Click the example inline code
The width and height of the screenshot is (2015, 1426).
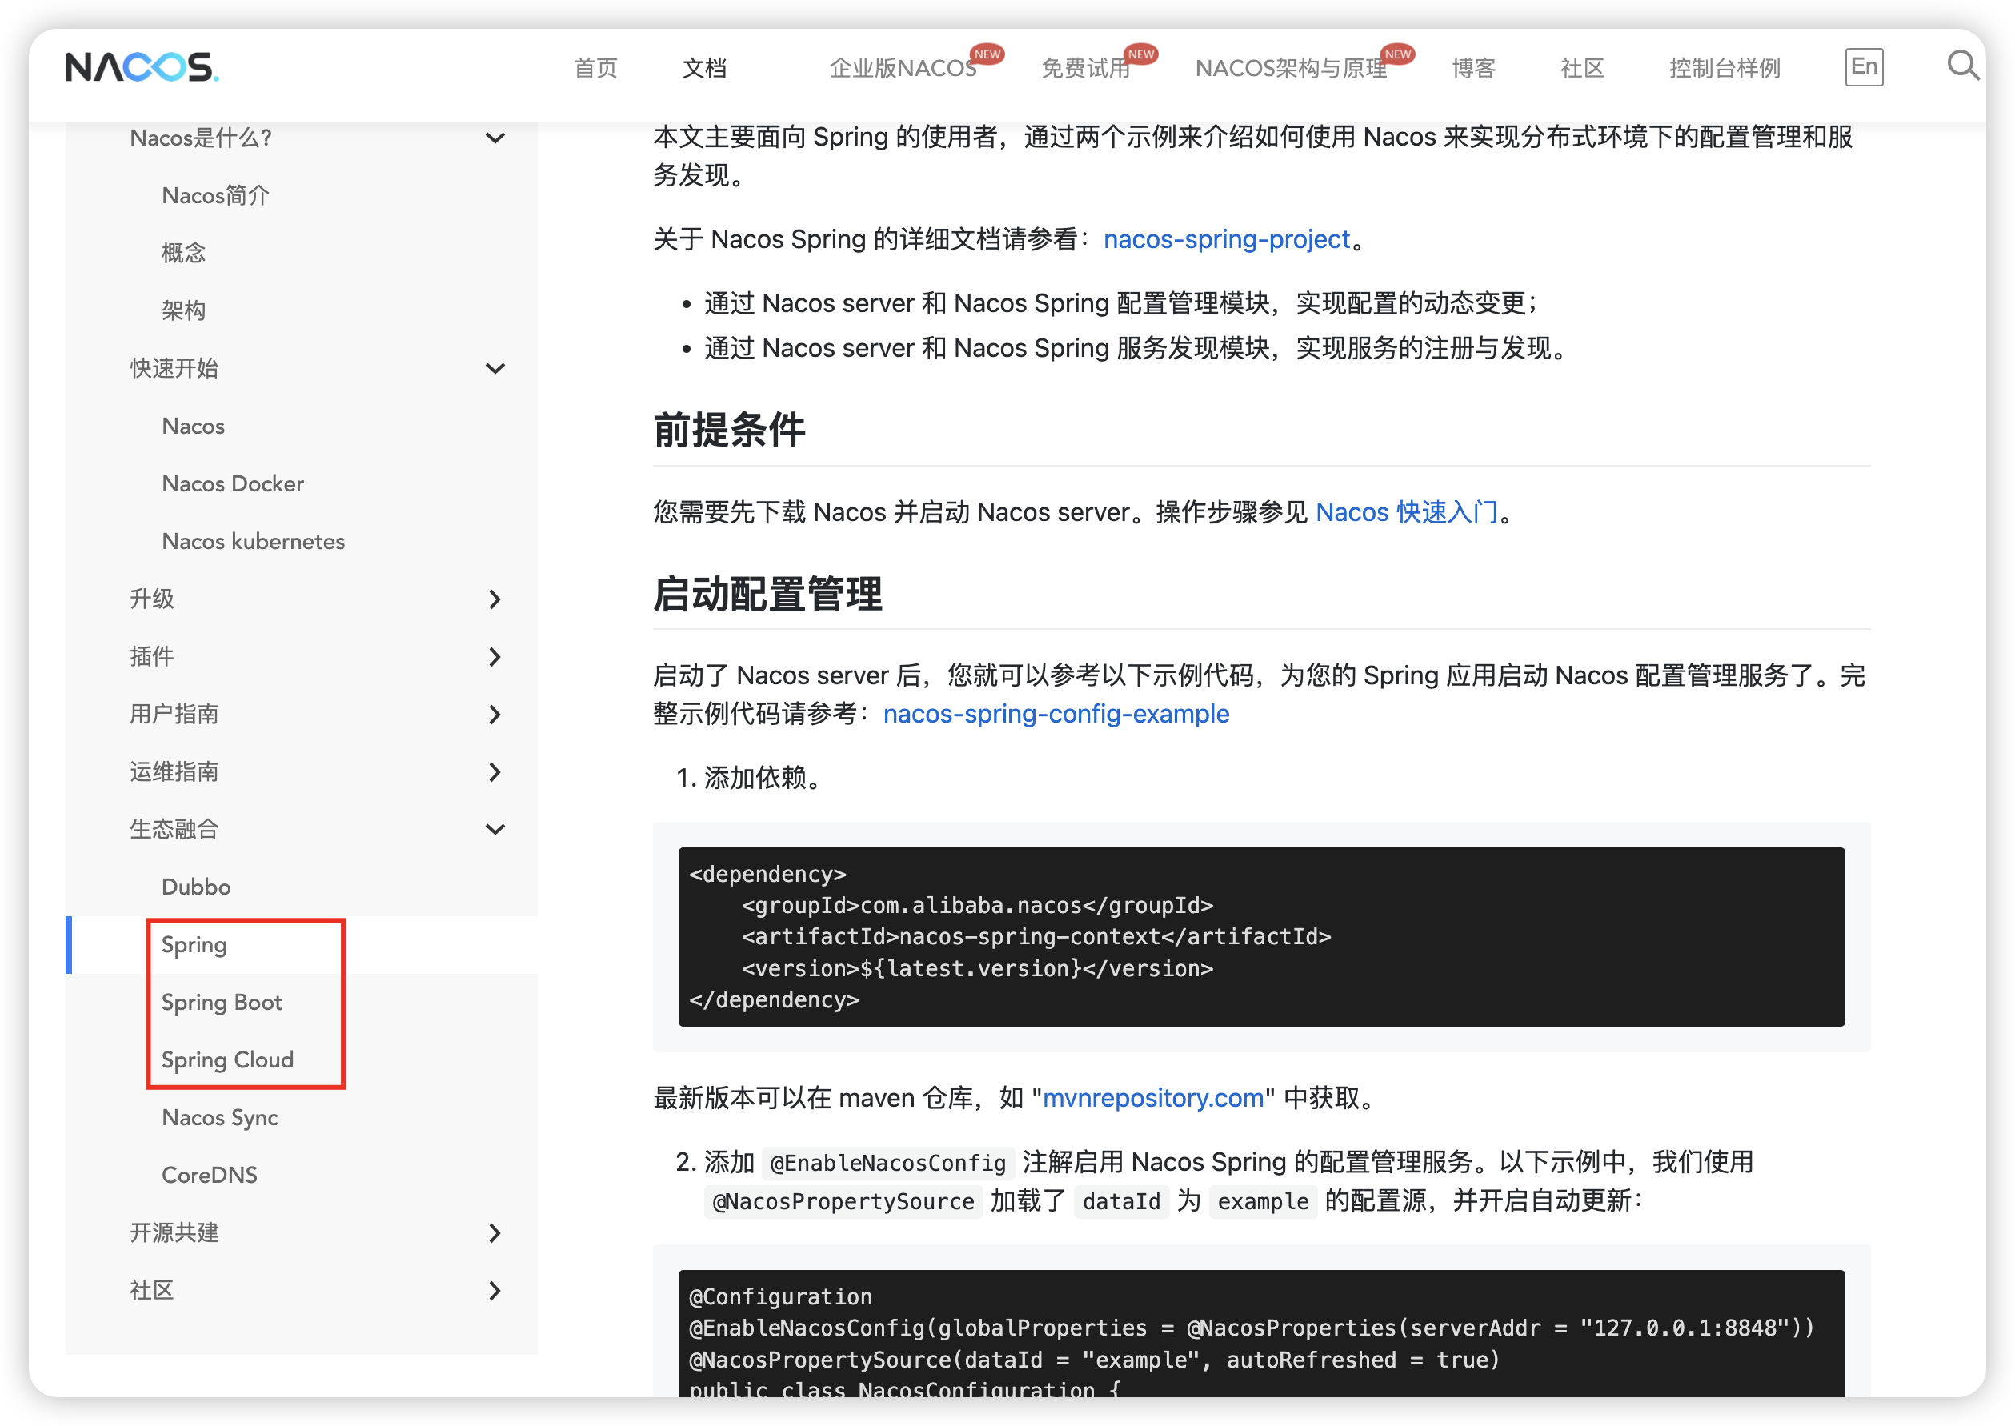pos(1263,1201)
